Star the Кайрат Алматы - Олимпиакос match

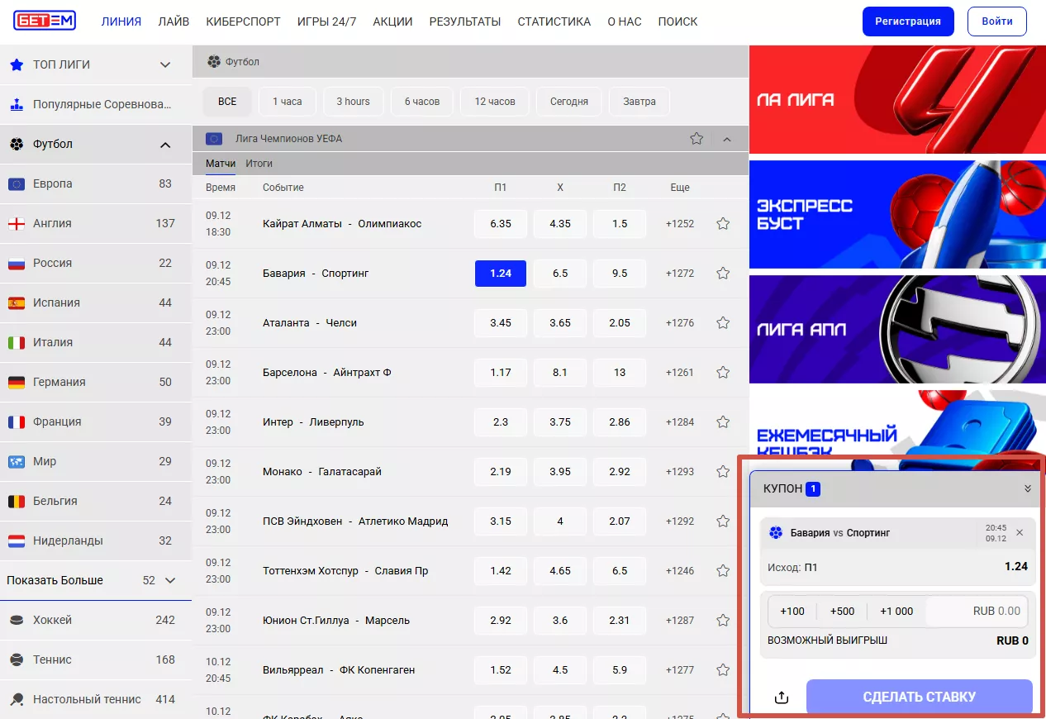point(723,224)
